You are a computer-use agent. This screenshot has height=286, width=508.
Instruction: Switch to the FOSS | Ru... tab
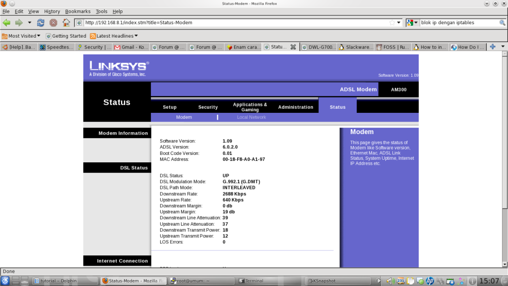click(393, 47)
